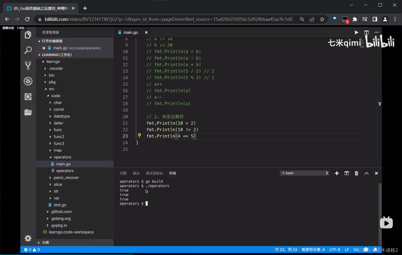Select the 终端 terminal tab

coord(172,173)
